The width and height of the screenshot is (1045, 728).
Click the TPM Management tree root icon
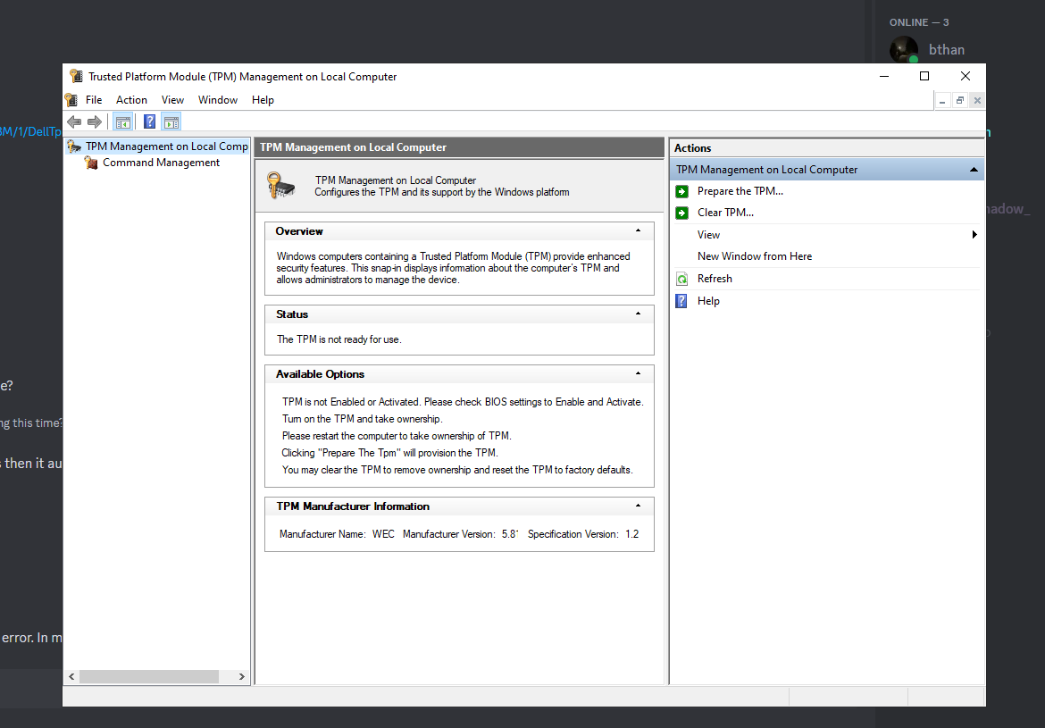pos(74,146)
